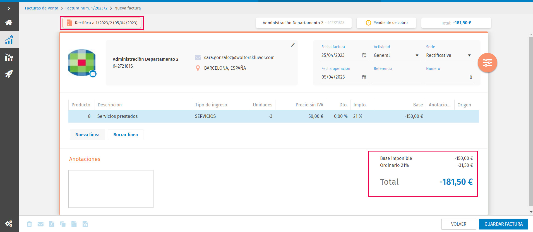
Task: Send invoice by email envelope icon
Action: 40,224
